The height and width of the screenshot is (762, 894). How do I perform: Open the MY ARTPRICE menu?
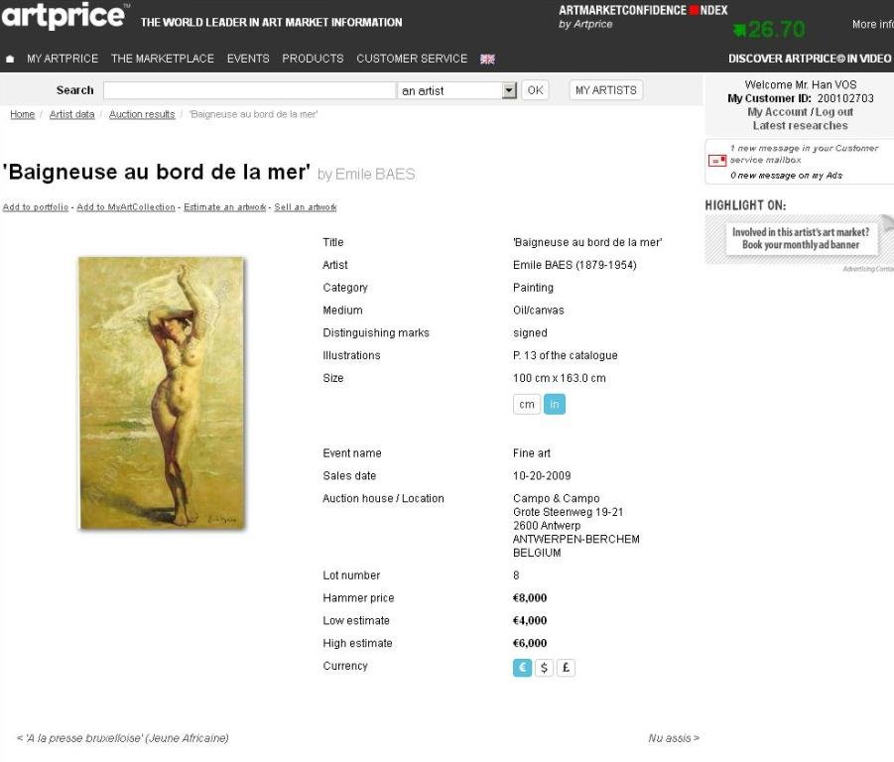(63, 59)
